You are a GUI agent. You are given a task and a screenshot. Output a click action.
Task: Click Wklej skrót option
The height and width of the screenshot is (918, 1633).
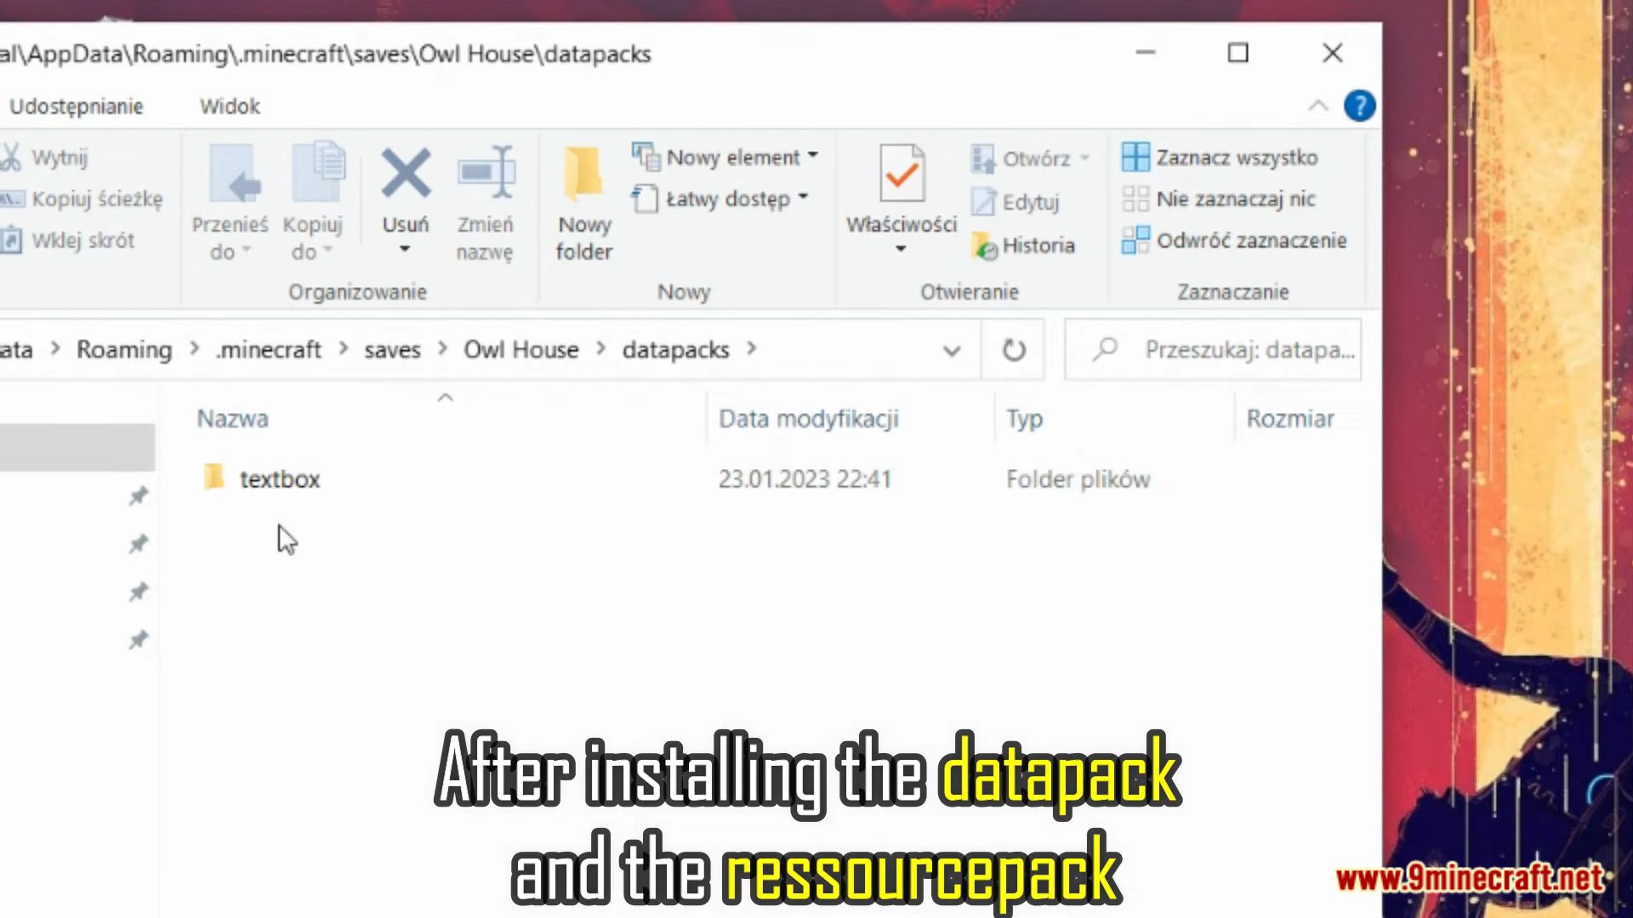point(83,240)
